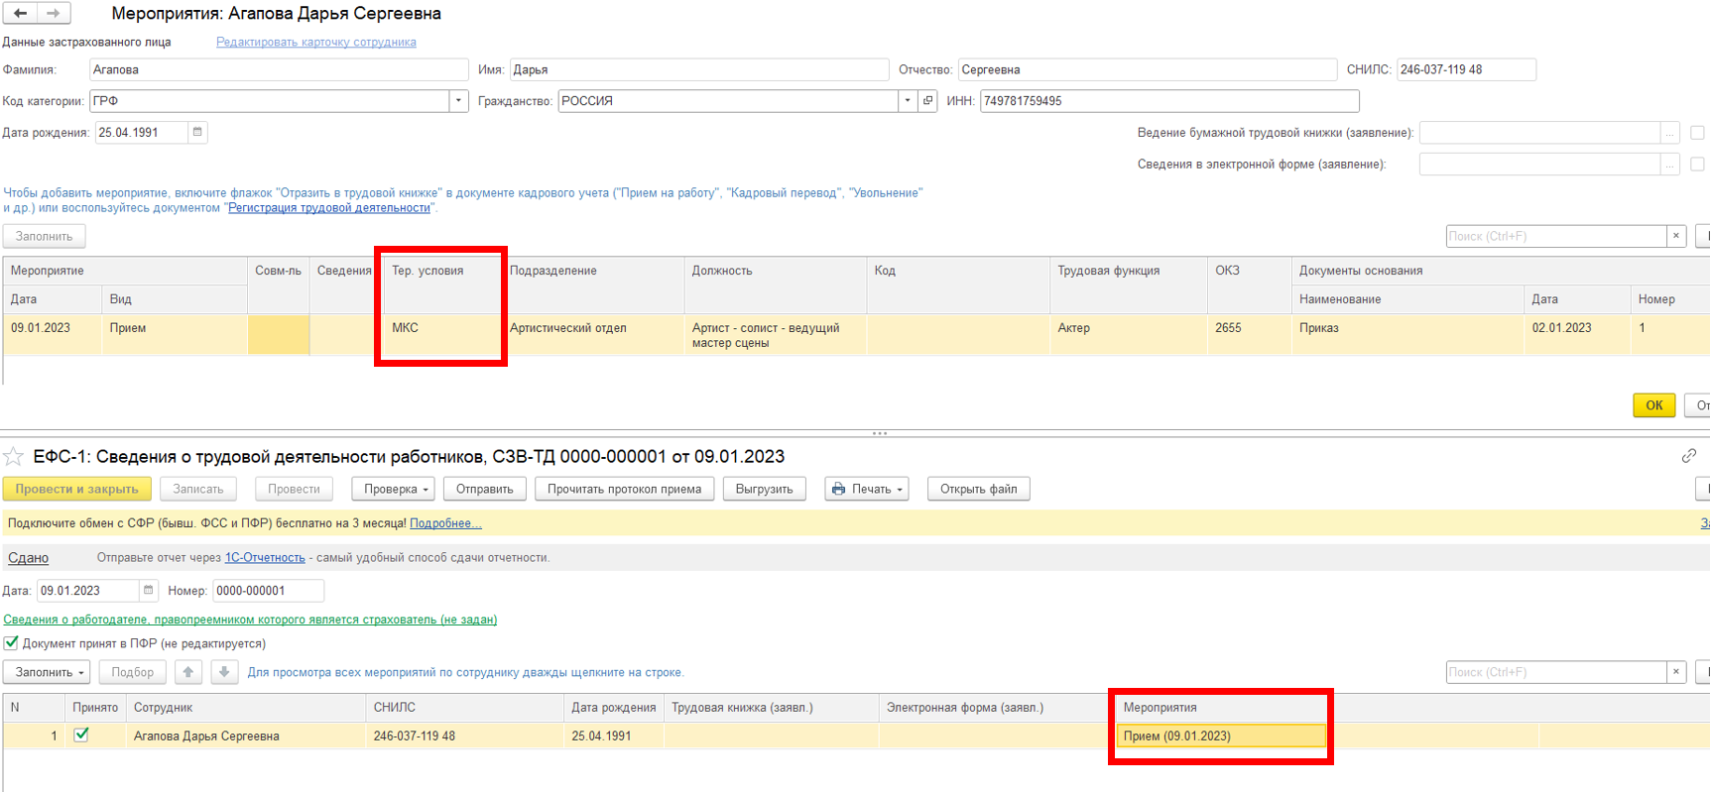Focus the СНИЛС input field

click(x=1466, y=69)
